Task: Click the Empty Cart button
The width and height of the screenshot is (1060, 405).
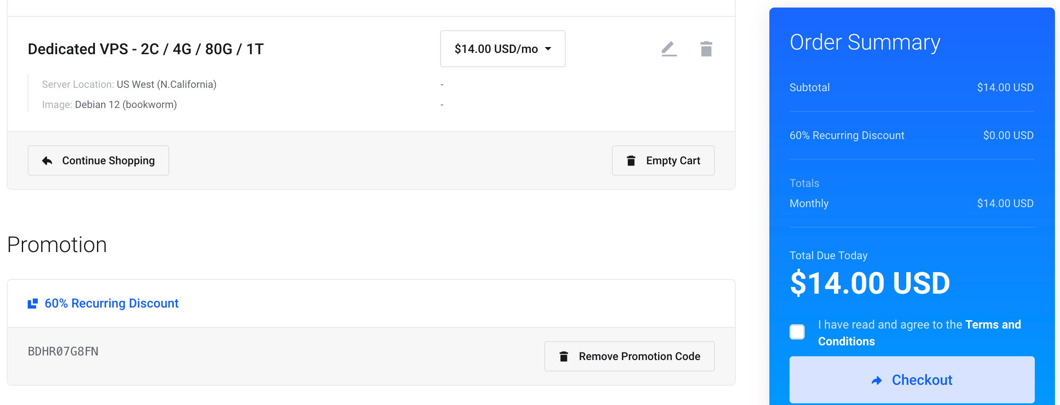Action: coord(663,160)
